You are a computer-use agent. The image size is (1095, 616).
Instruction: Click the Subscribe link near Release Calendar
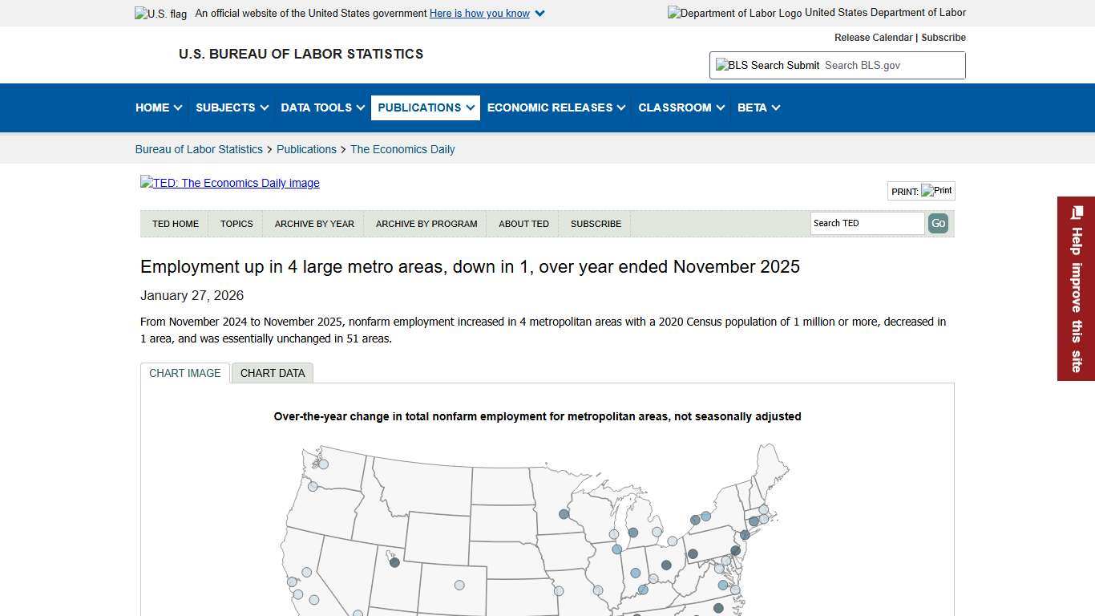point(943,37)
